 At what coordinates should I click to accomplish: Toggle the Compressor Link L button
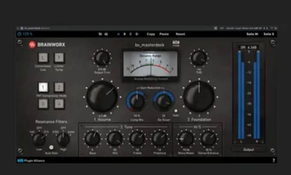point(43,58)
